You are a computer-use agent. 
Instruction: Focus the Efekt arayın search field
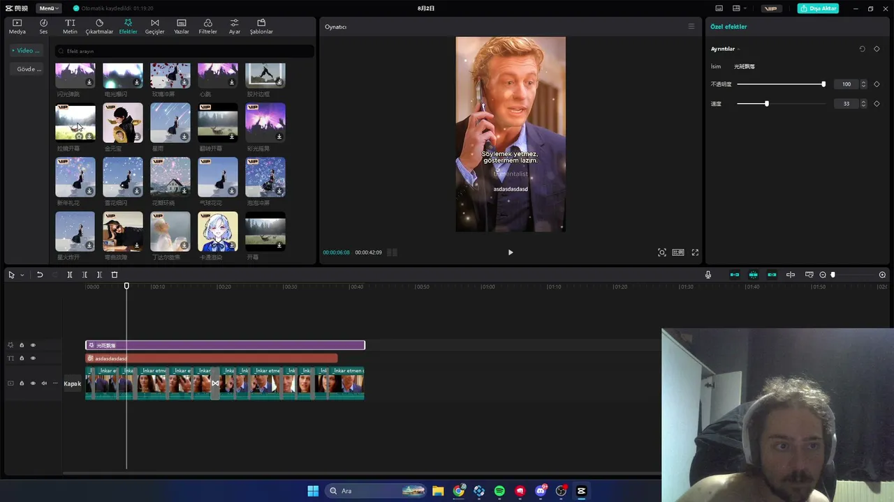point(185,51)
